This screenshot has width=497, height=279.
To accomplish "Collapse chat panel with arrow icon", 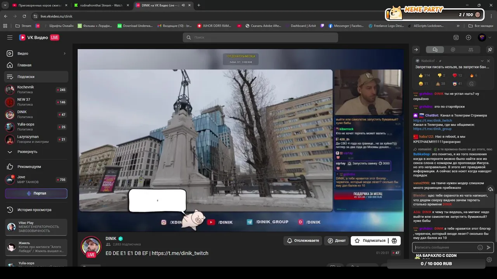I will [416, 50].
